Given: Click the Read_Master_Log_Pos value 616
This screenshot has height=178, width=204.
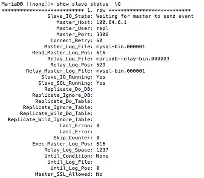Looking at the screenshot, I should (x=101, y=53).
